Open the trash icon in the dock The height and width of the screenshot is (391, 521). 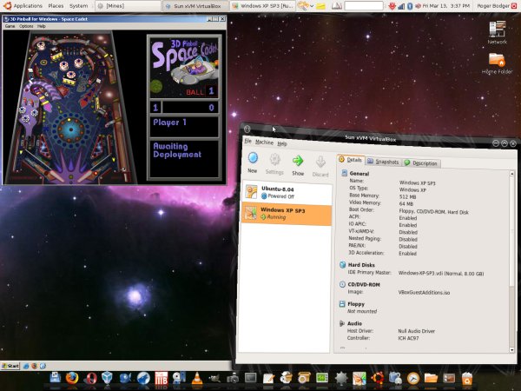pos(467,378)
